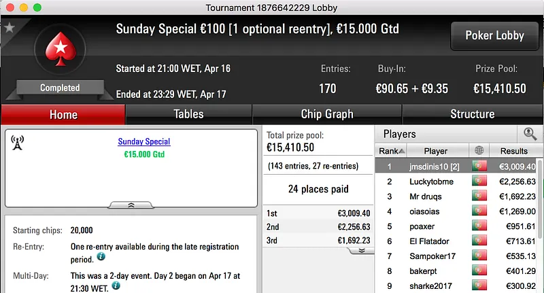Open the Chip Graph tab
Screen dimensions: 544x293
pos(327,114)
